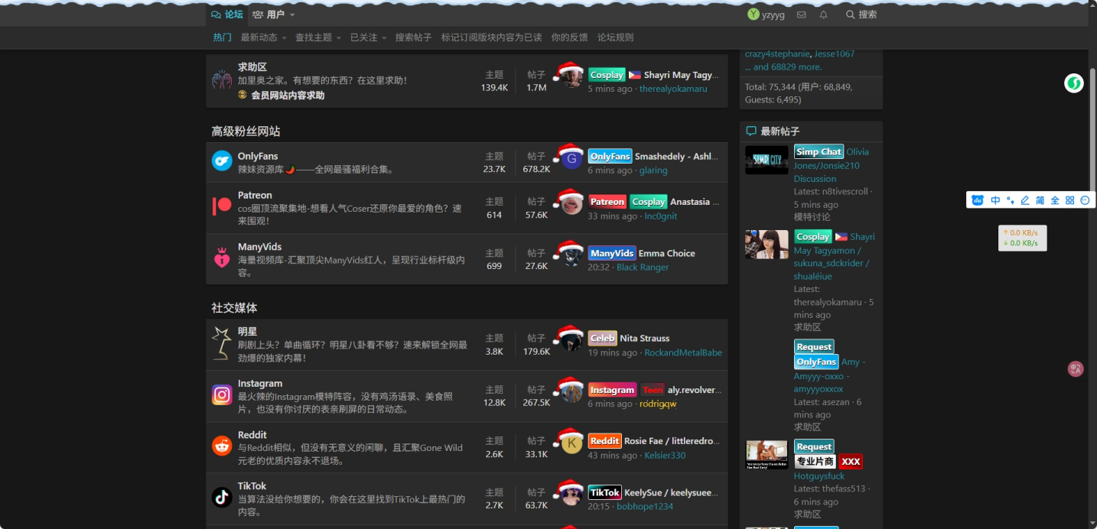Click the Jesse1067 member link

pyautogui.click(x=835, y=54)
